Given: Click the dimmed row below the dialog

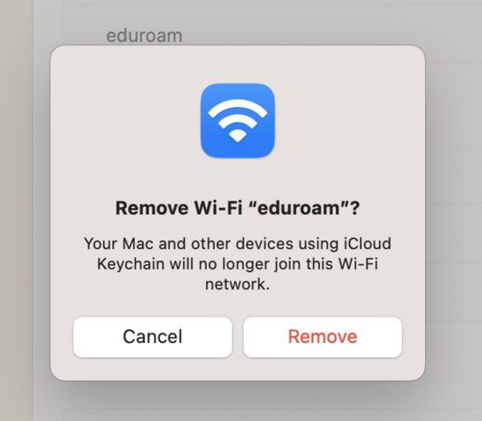Looking at the screenshot, I should point(271,415).
